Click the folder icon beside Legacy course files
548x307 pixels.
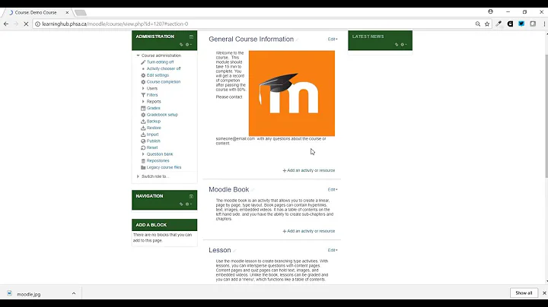pos(143,167)
